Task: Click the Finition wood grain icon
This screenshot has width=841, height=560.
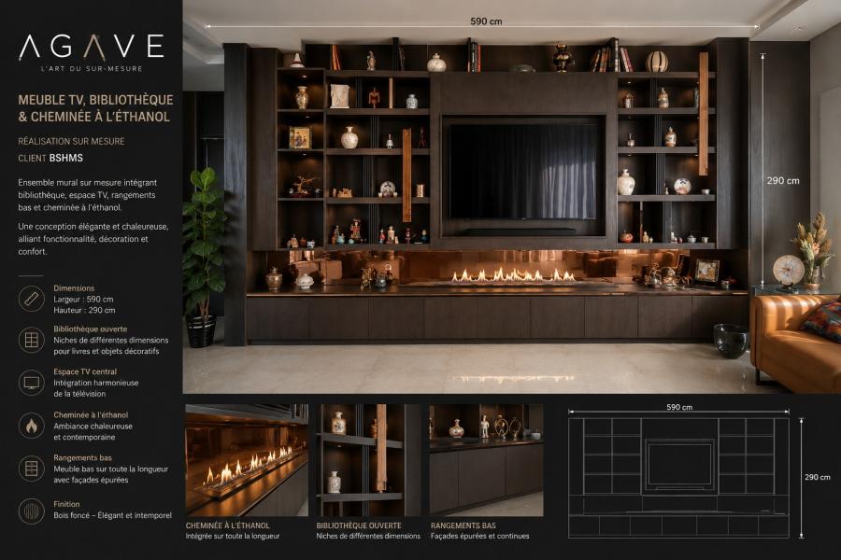Action: [32, 511]
